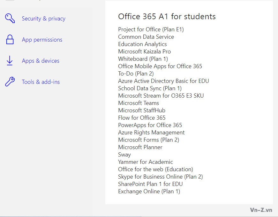
Task: Click the padlock icon for App permissions
Action: (10, 39)
